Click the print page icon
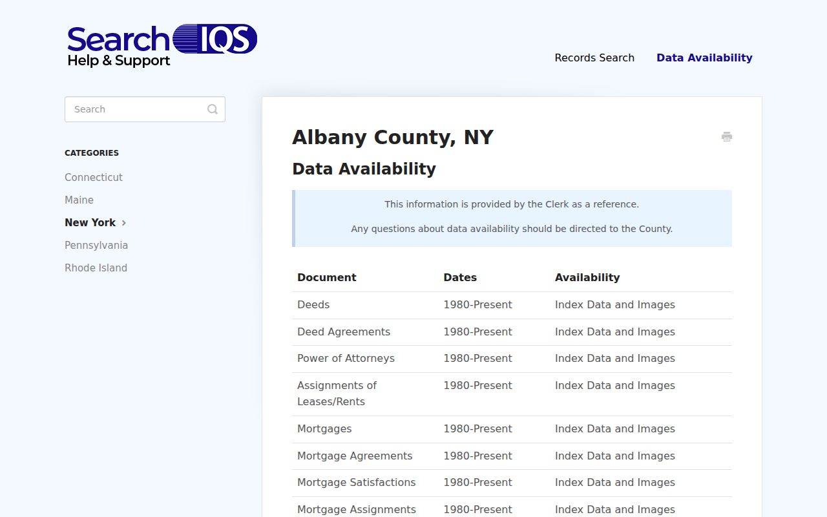The width and height of the screenshot is (827, 517). [727, 136]
